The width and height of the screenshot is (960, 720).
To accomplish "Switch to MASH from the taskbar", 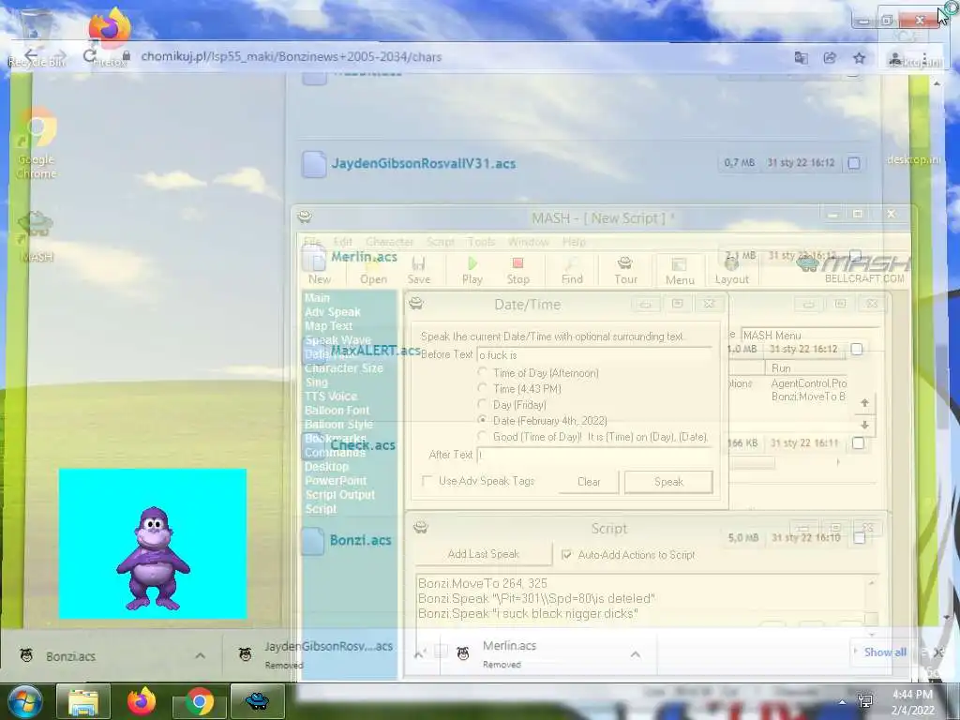I will tap(257, 701).
